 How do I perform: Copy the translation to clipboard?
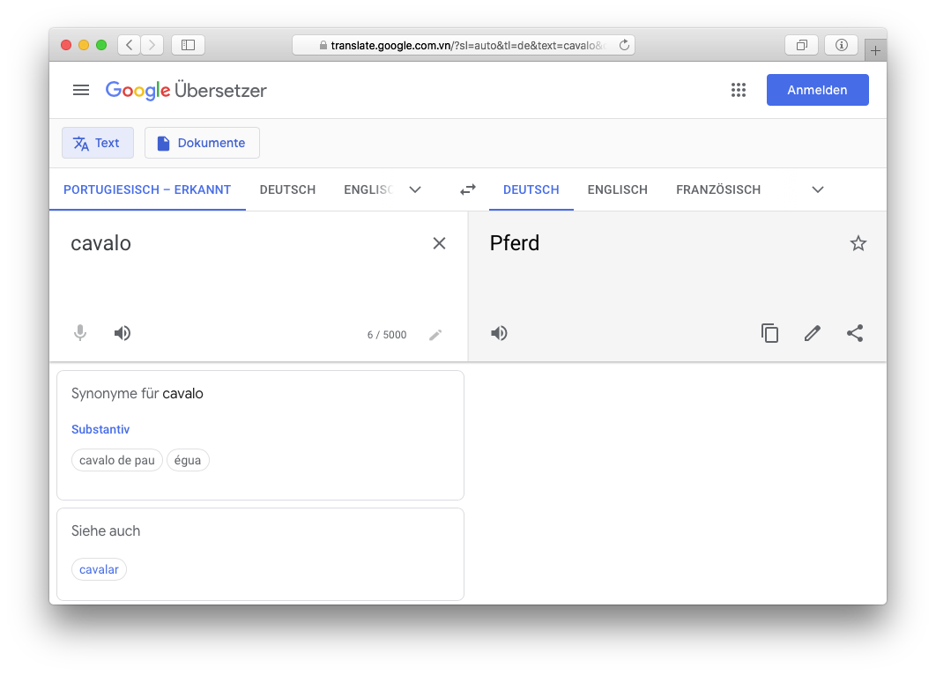tap(769, 333)
